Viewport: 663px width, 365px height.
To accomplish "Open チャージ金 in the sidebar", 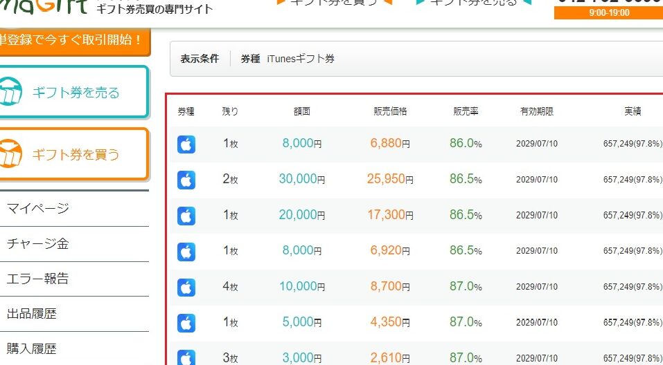I will pos(38,244).
